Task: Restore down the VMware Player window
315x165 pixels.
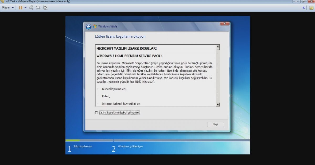Action: pos(303,1)
